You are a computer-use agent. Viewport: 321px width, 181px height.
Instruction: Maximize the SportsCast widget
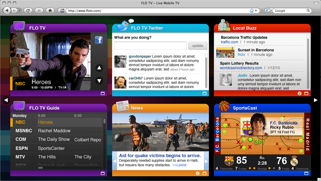(306, 173)
